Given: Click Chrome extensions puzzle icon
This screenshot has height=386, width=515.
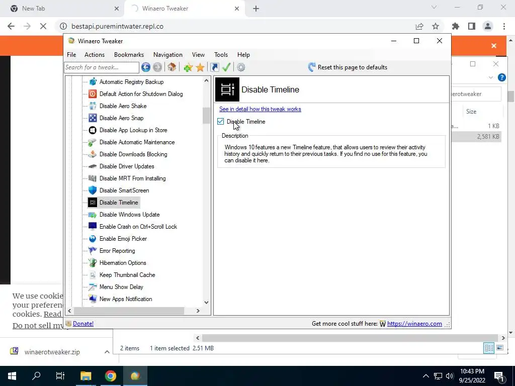Looking at the screenshot, I should [455, 26].
